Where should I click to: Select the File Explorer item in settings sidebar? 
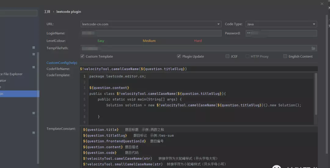click(11, 74)
